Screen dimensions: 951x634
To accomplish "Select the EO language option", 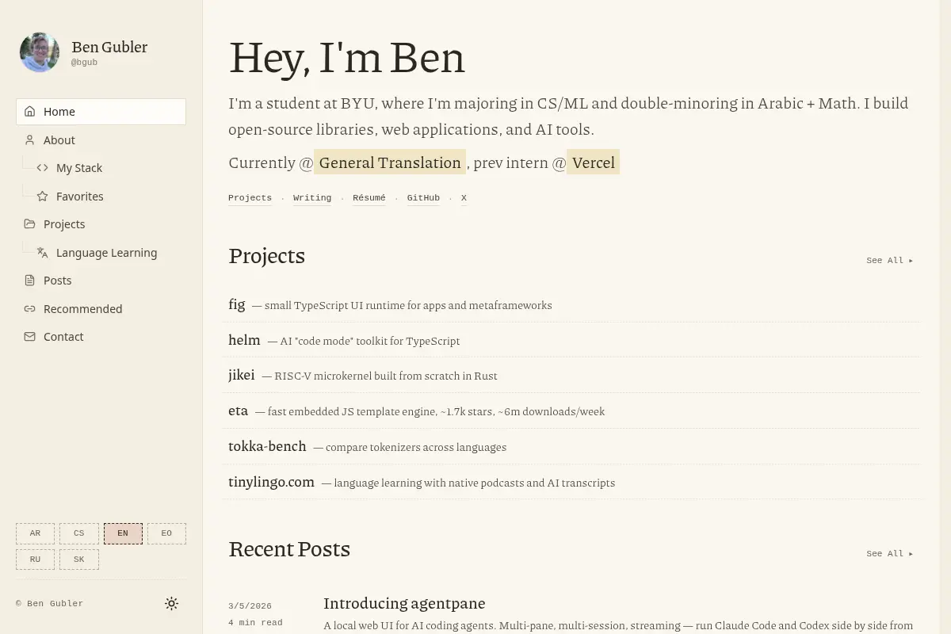I will pyautogui.click(x=166, y=533).
